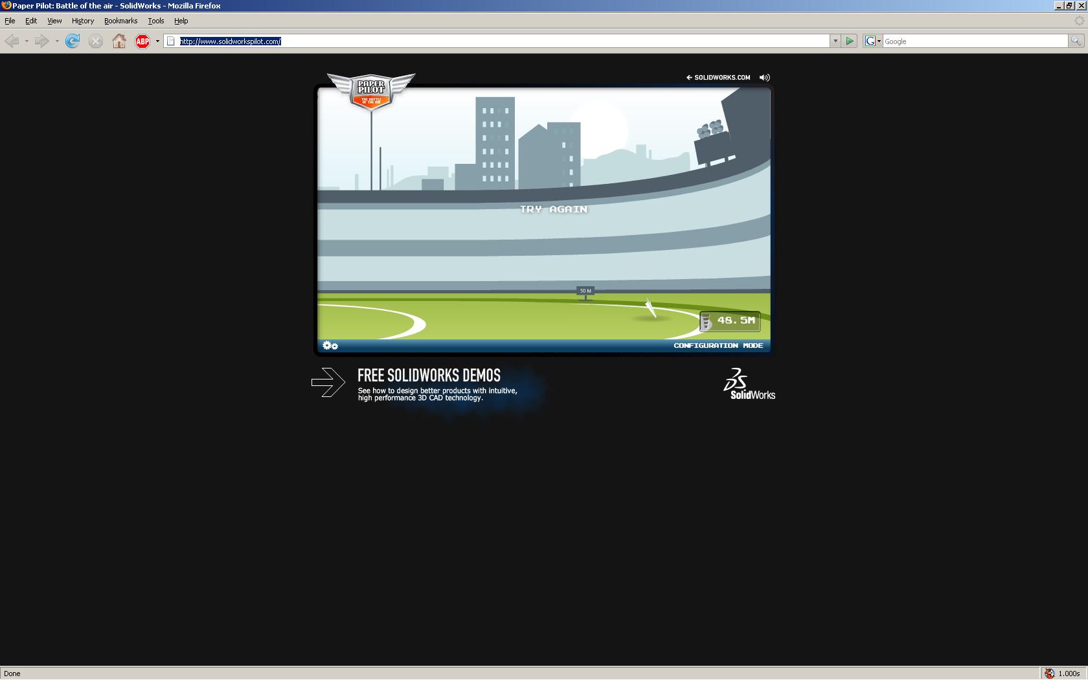
Task: Open the Edit menu
Action: [31, 21]
